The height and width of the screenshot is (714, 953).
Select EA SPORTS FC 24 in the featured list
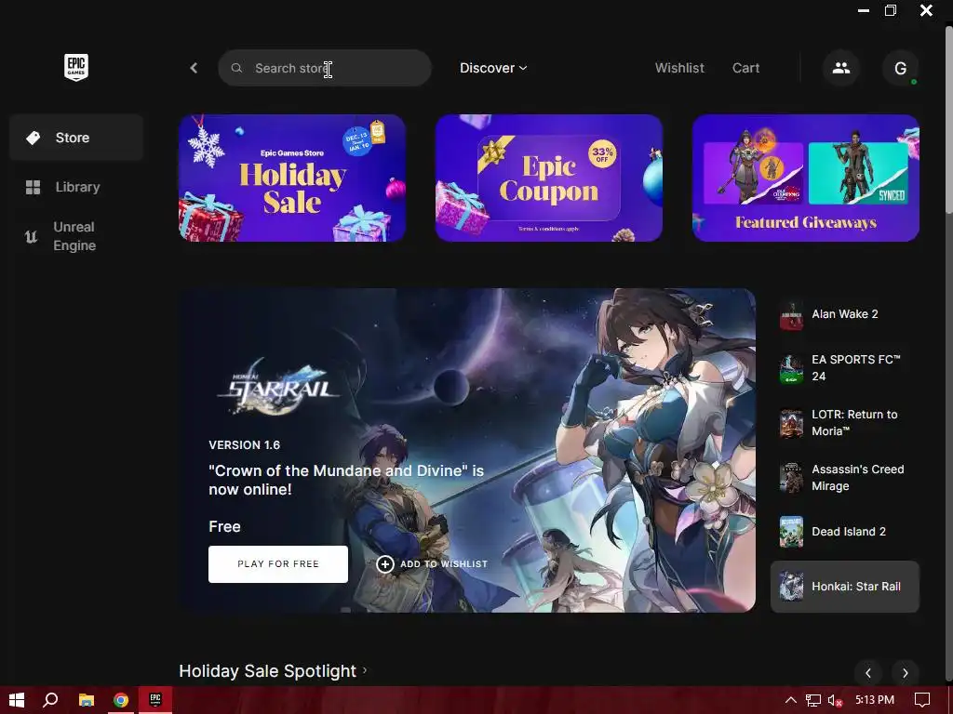pyautogui.click(x=845, y=368)
